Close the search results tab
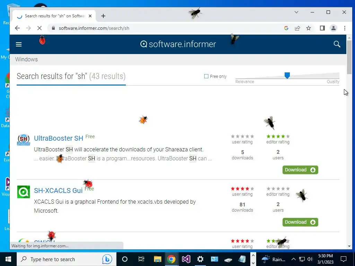 click(x=90, y=16)
